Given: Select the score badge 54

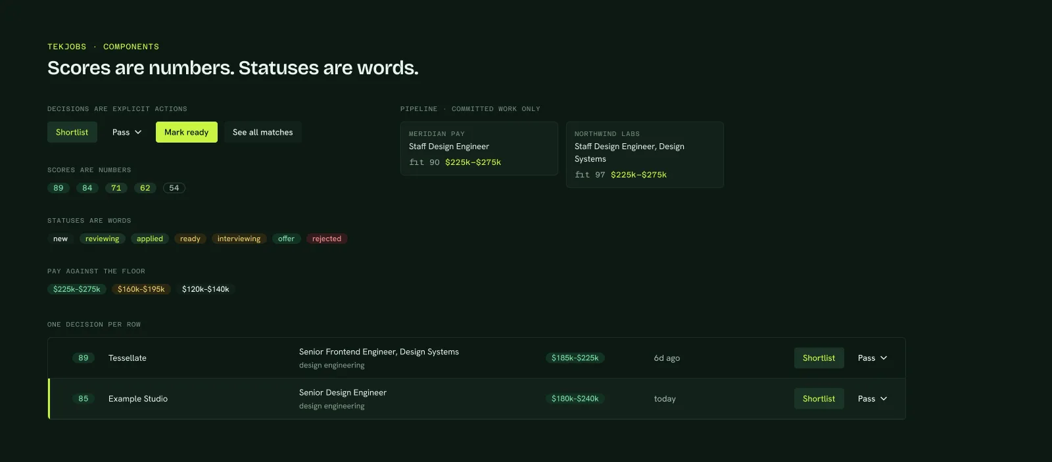Looking at the screenshot, I should tap(174, 188).
